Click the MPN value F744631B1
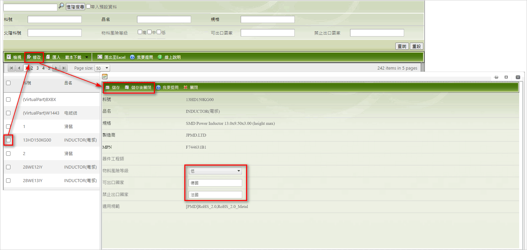 click(x=196, y=147)
